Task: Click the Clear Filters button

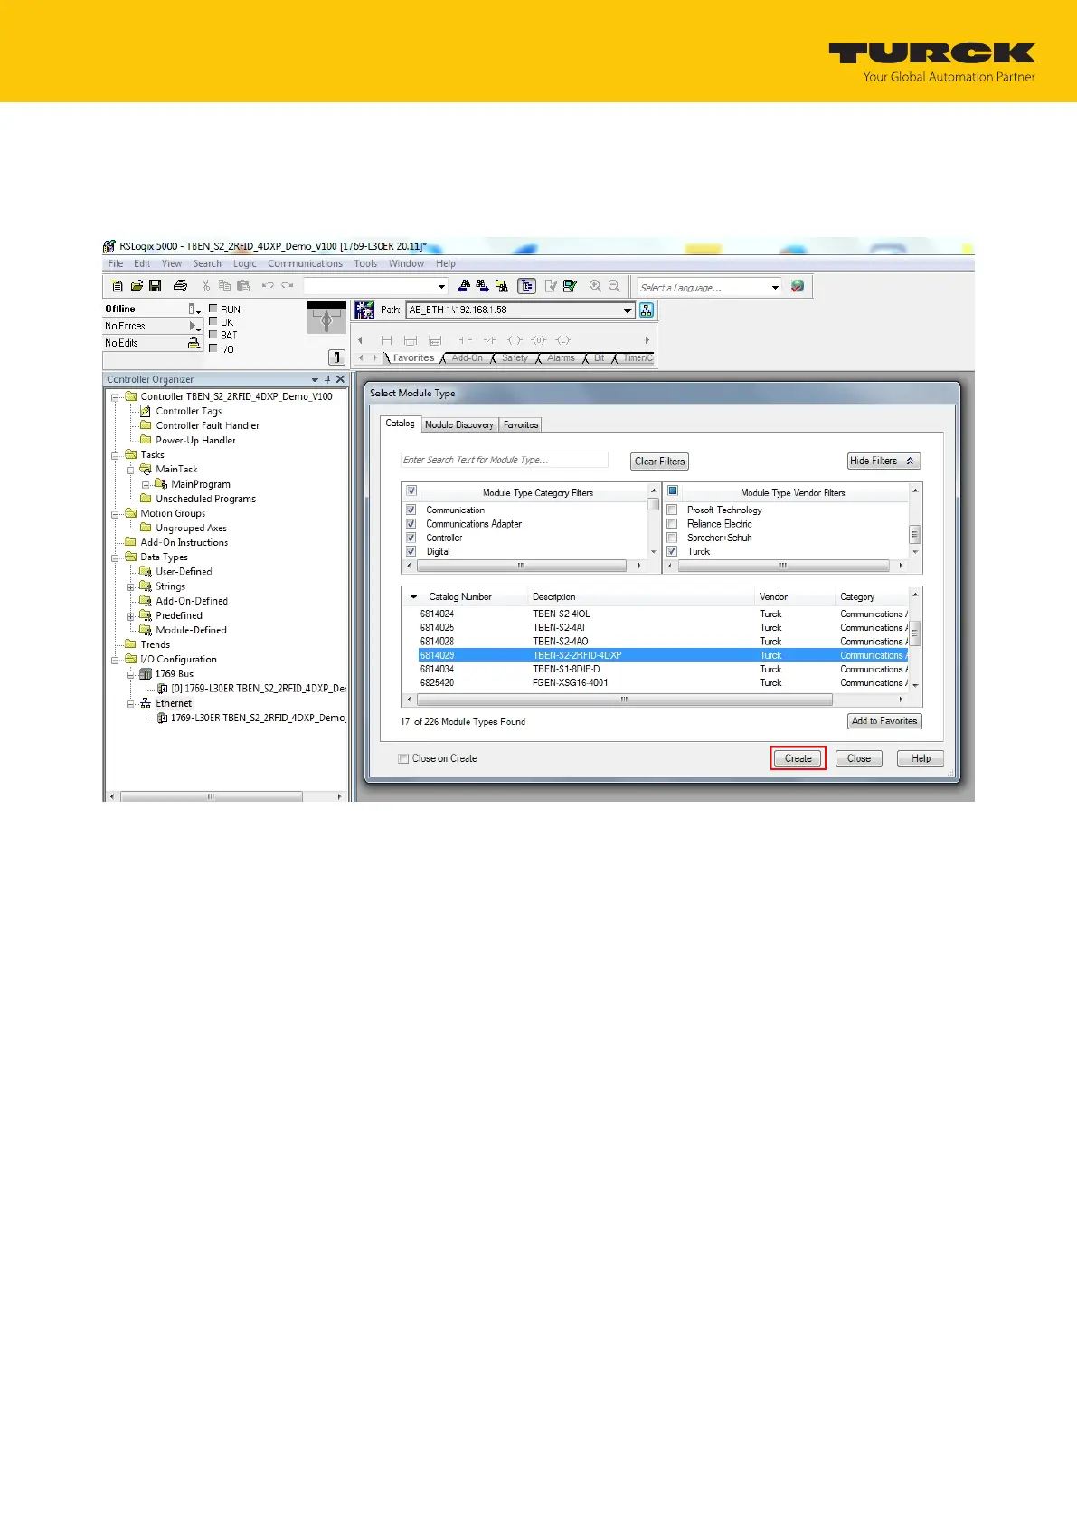Action: pos(659,462)
